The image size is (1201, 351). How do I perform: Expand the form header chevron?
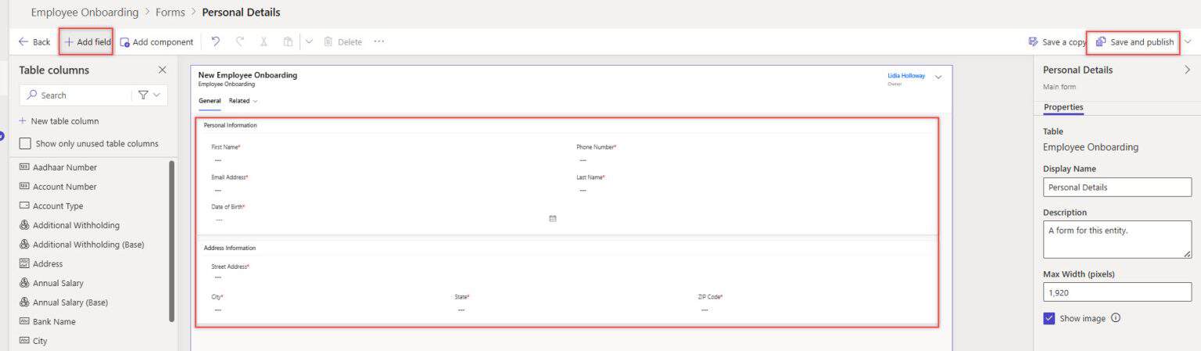coord(938,77)
